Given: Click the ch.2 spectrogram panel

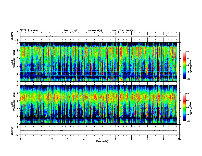Looking at the screenshot, I should coord(98,105).
